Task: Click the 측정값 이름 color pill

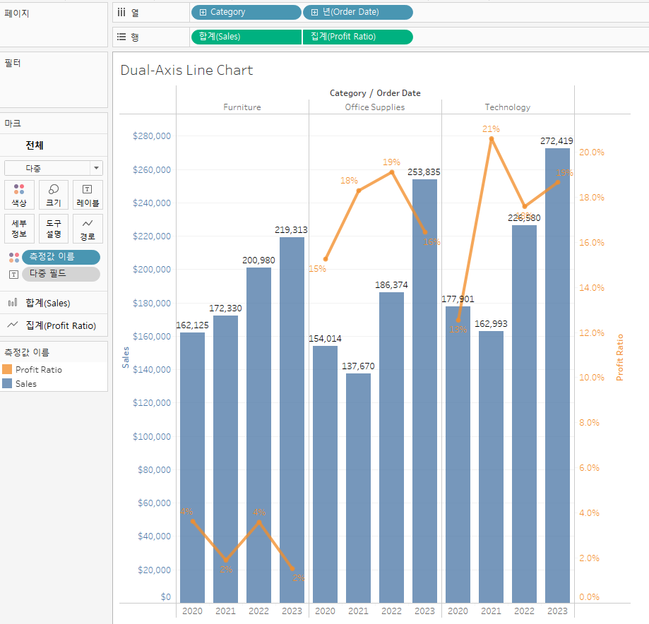Action: point(61,257)
